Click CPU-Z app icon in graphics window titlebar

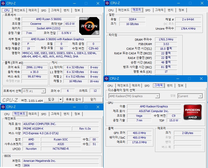tap(106, 79)
